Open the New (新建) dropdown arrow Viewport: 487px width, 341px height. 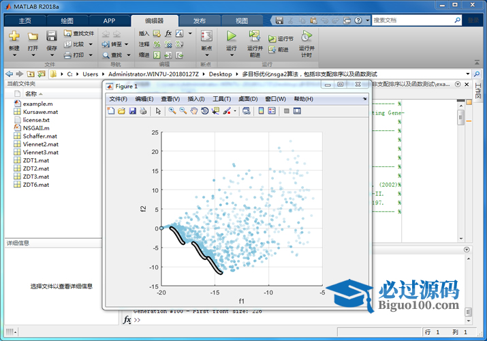point(14,56)
